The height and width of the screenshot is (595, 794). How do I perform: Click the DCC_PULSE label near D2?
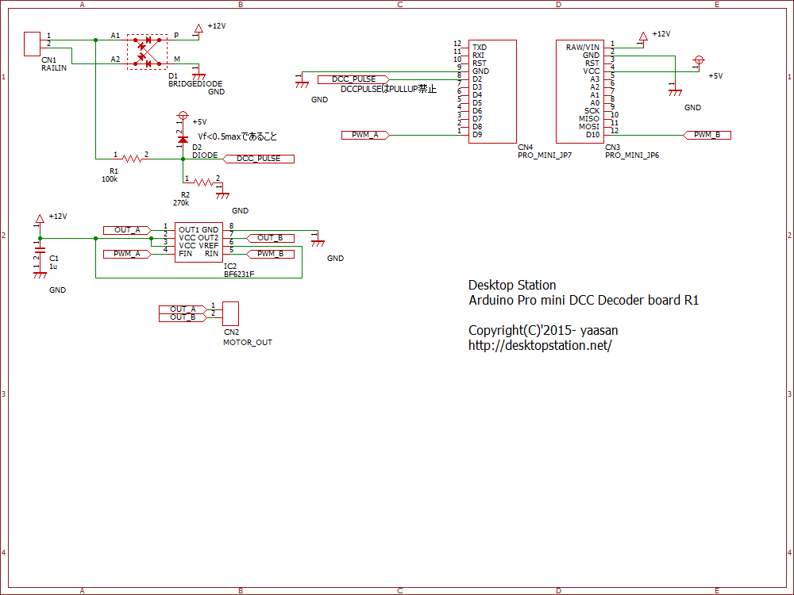click(x=258, y=159)
